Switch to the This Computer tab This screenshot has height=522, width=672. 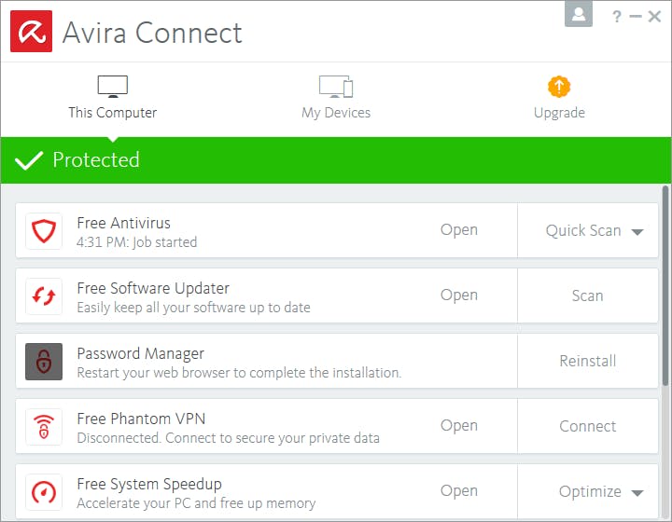pos(112,98)
